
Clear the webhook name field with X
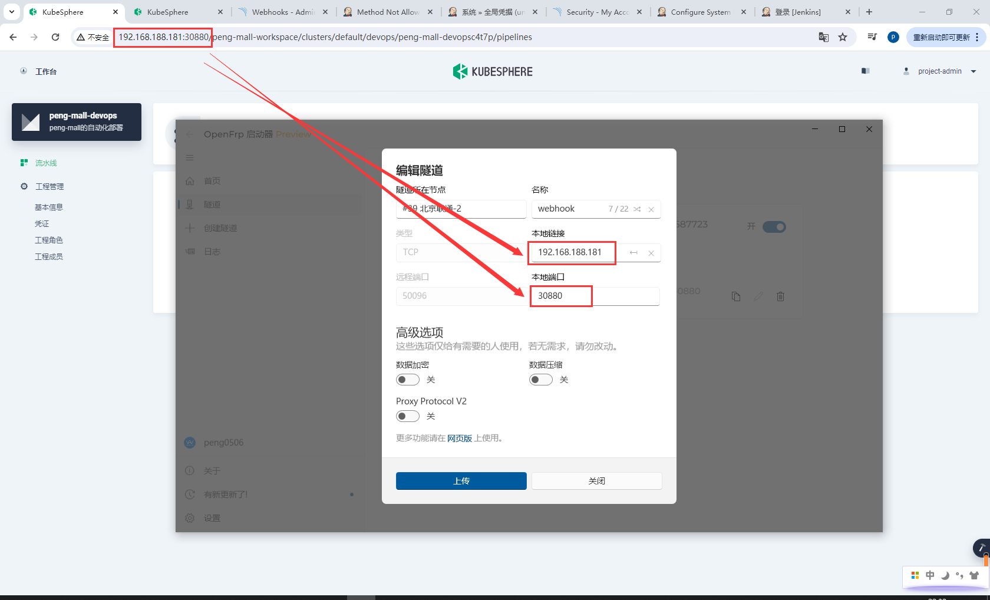pyautogui.click(x=651, y=209)
